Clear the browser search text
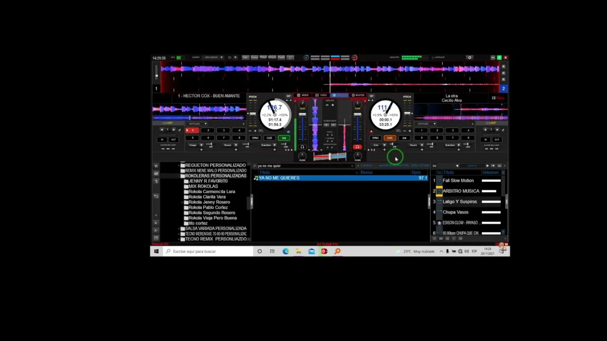This screenshot has height=341, width=607. click(x=352, y=166)
